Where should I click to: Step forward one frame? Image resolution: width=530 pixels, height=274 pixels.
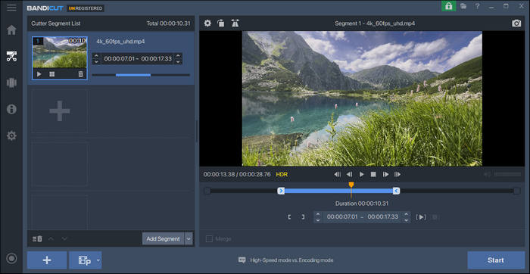pos(385,174)
